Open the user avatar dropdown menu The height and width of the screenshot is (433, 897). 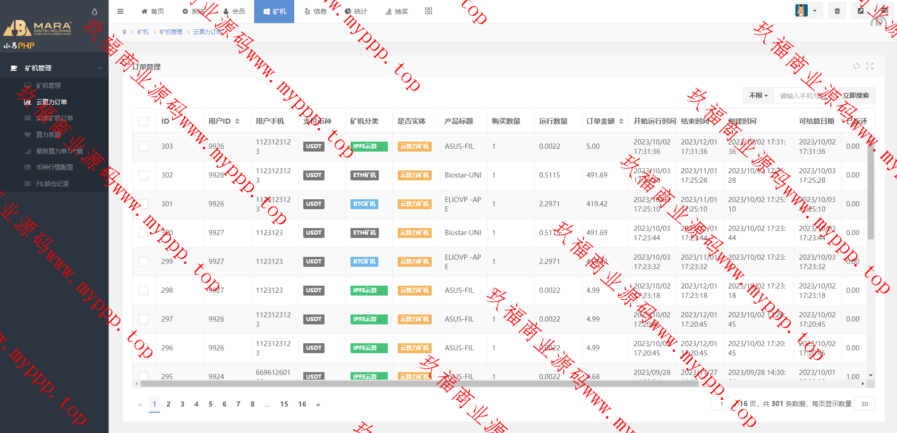pos(808,11)
